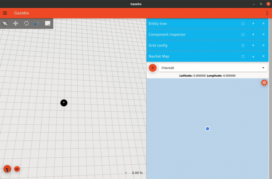Open the three-dot plugins menu

[267, 13]
